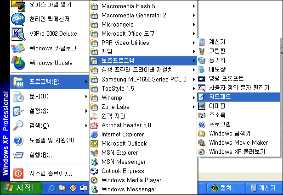
Task: Open the 원격 지원 remote assistance icon
Action: 94,116
